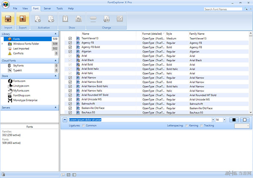Enable Common ligatures checkbox
This screenshot has height=178, width=253.
click(83, 125)
